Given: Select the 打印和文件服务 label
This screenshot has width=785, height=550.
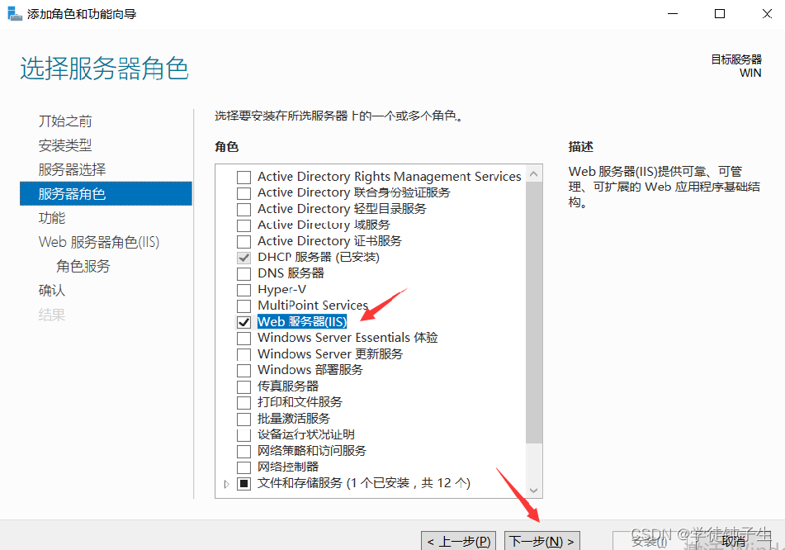Looking at the screenshot, I should (300, 401).
